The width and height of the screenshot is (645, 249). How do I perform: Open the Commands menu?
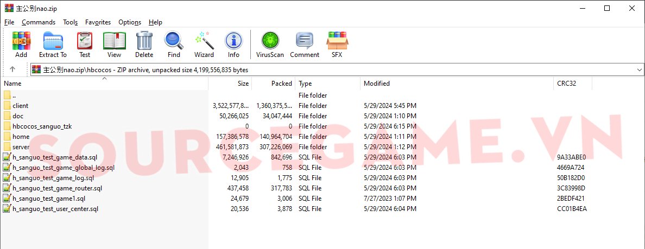coord(39,22)
